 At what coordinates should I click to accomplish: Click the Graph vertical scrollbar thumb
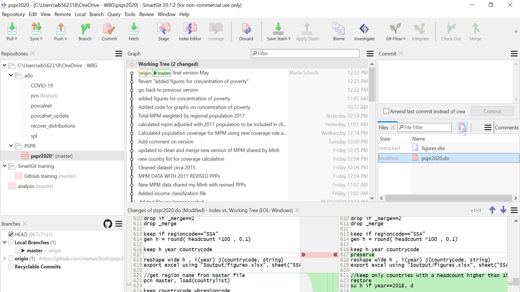coord(372,84)
